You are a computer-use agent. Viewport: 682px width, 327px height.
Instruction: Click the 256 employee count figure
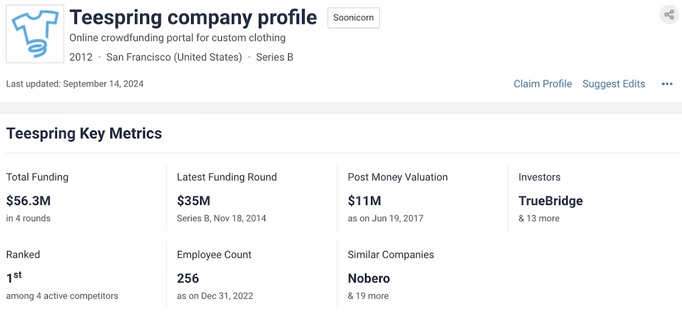(x=188, y=279)
